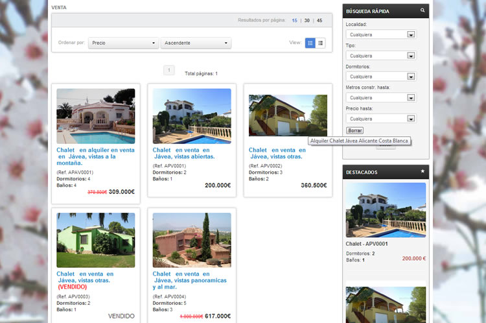Expand the Precio hasta dropdown
486x323 pixels.
pyautogui.click(x=380, y=119)
